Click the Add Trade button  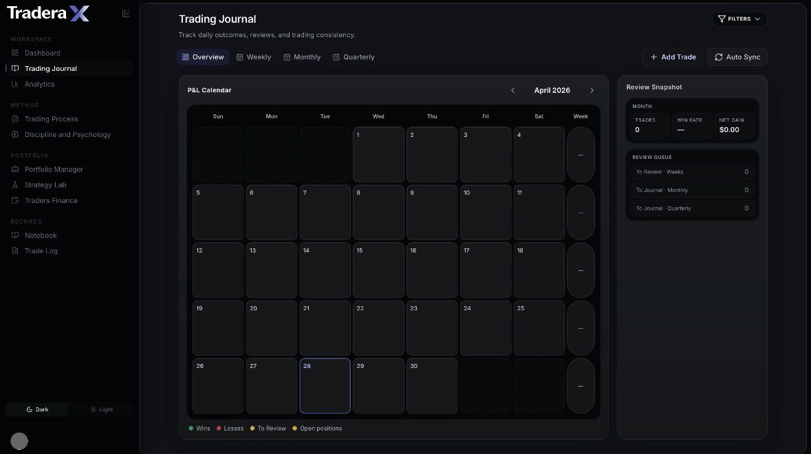pos(673,57)
